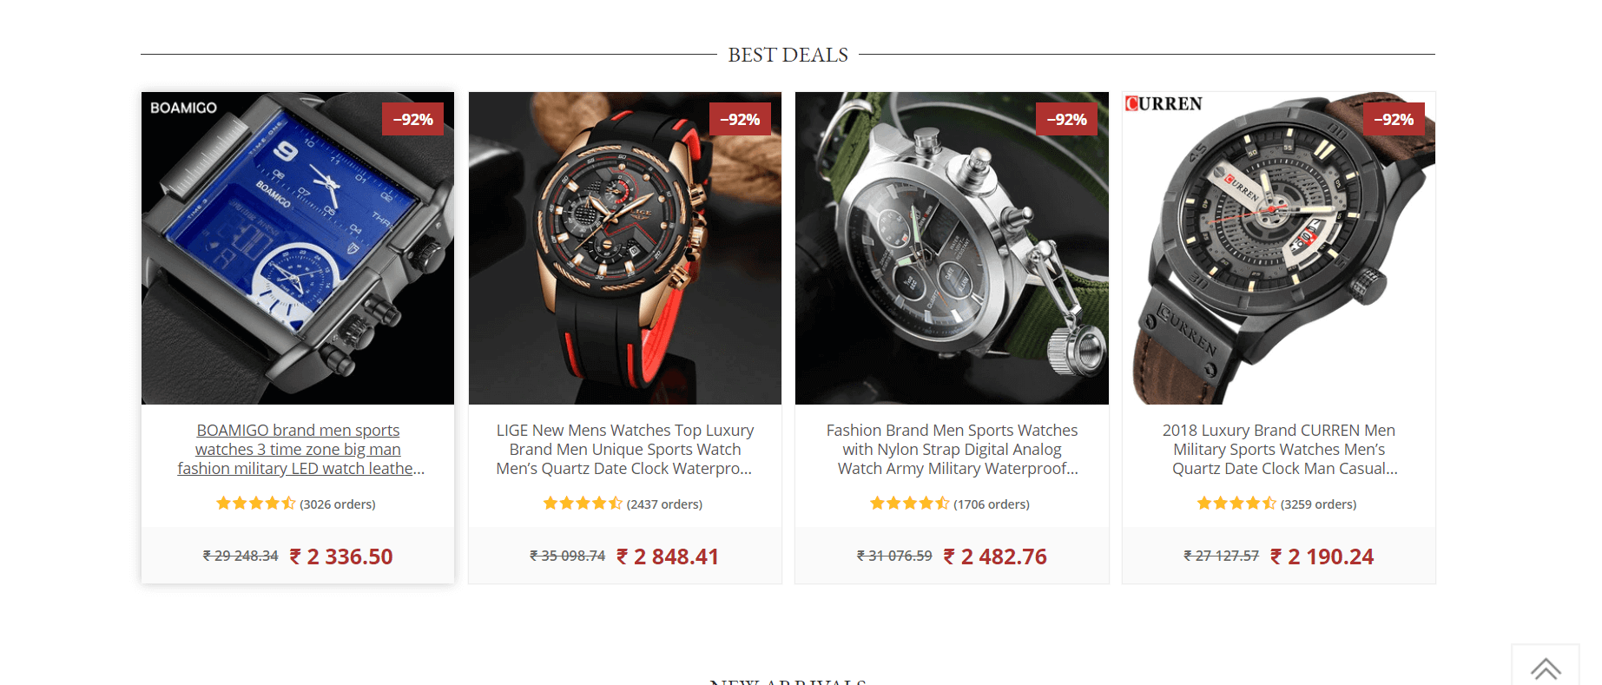Click the BOAMIGO brand men sports watches title
Viewport: 1602px width, 685px height.
click(298, 449)
